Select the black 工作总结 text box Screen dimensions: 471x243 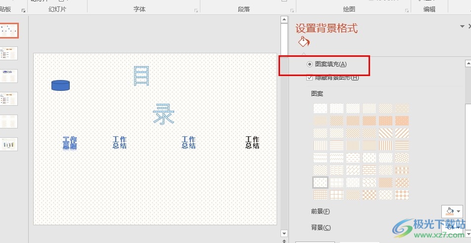click(252, 143)
